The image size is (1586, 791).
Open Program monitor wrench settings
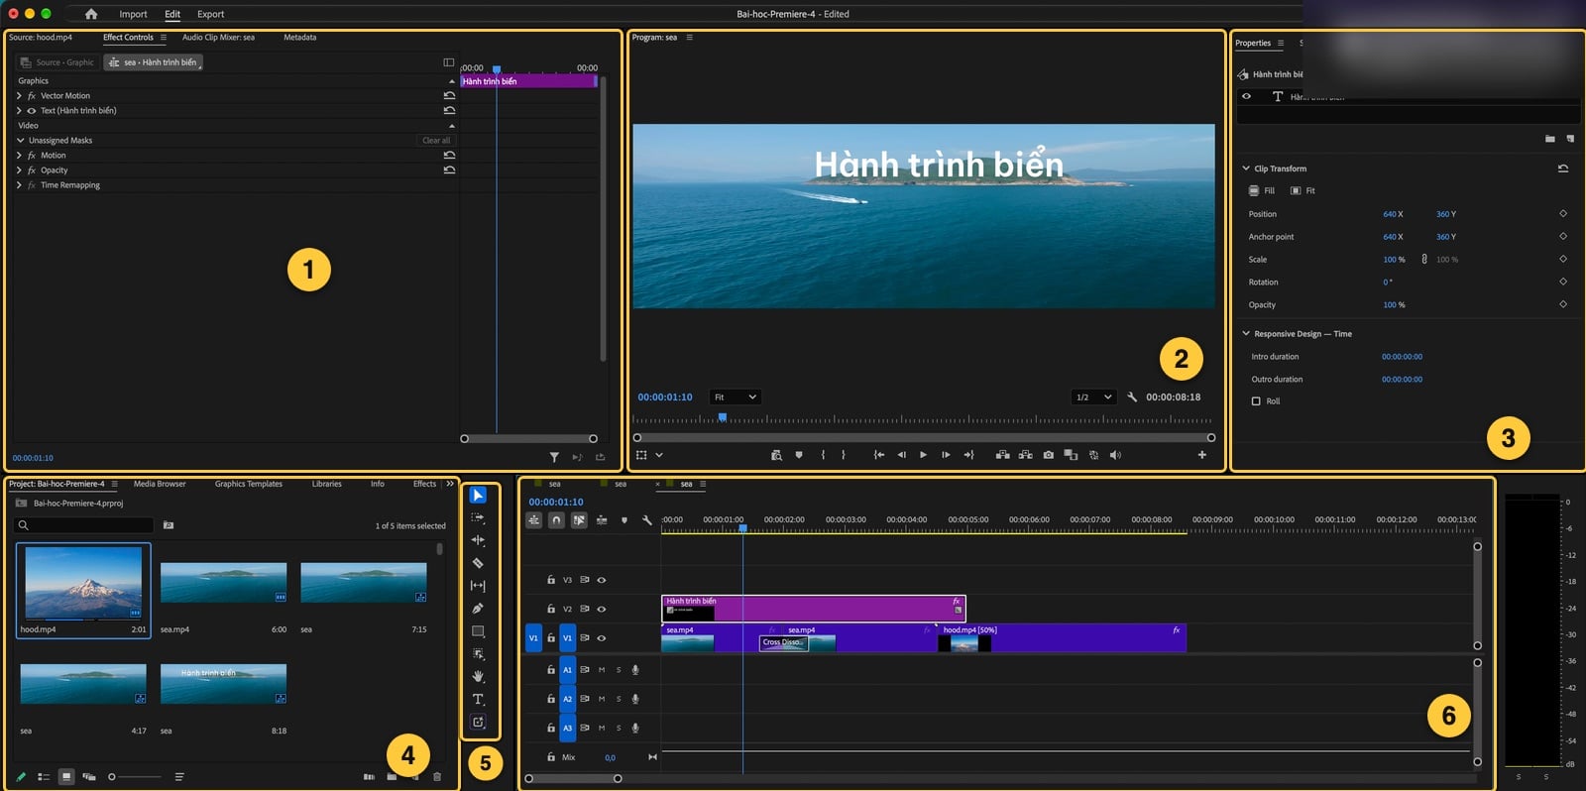(x=1132, y=396)
